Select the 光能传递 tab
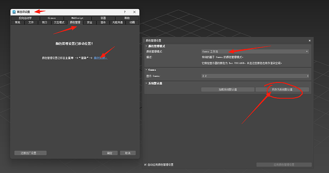Image resolution: width=329 pixels, height=173 pixels. 117,22
